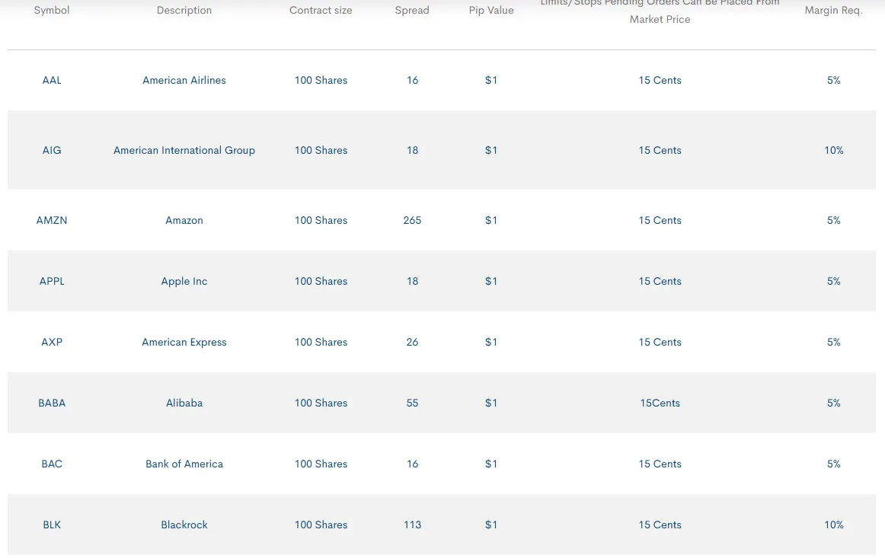
Task: Click the BAC symbol
Action: 52,464
